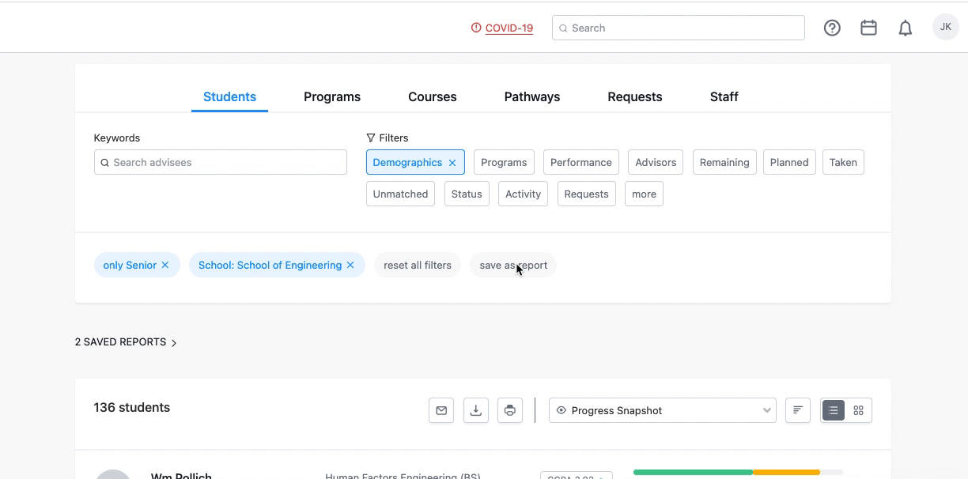Open the help question-mark icon
The width and height of the screenshot is (968, 479).
(832, 27)
